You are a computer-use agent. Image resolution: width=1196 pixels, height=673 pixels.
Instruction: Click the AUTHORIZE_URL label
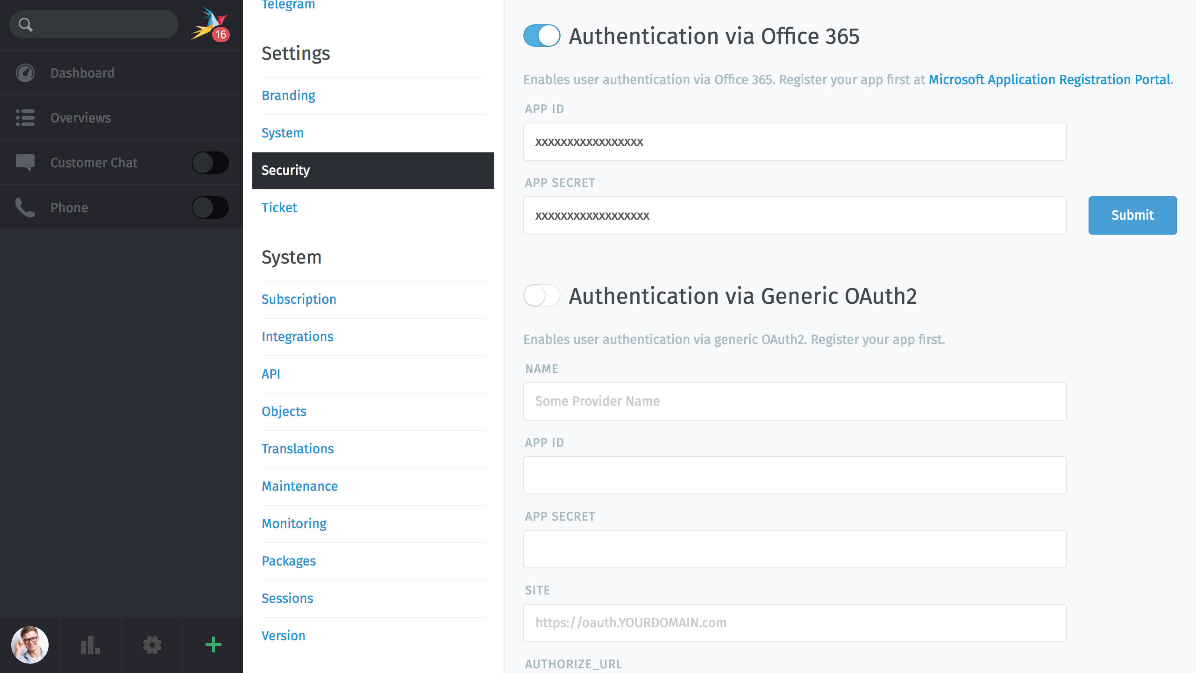click(x=574, y=664)
